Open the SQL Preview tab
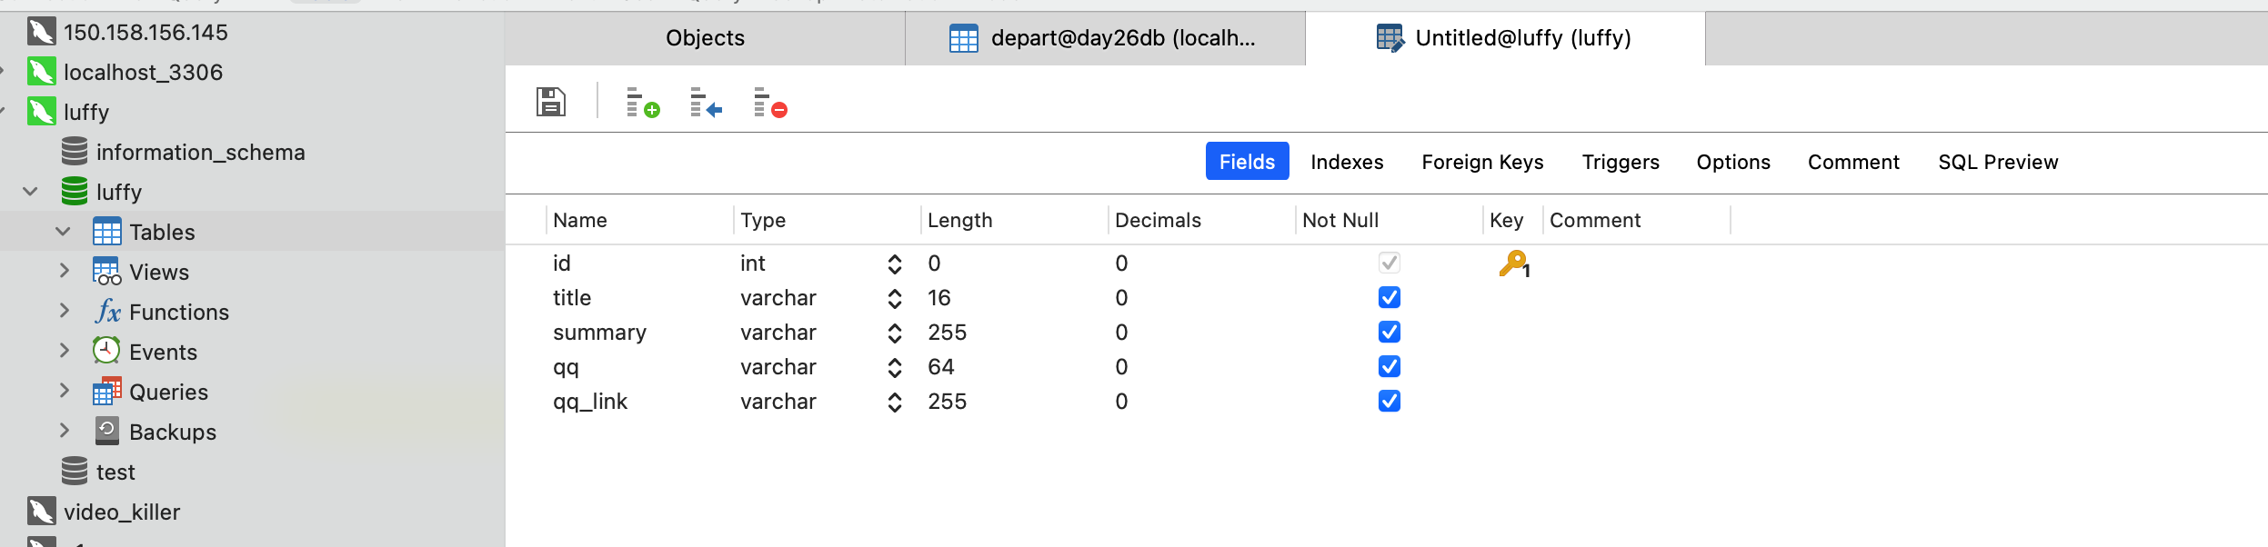The width and height of the screenshot is (2268, 547). [1998, 162]
